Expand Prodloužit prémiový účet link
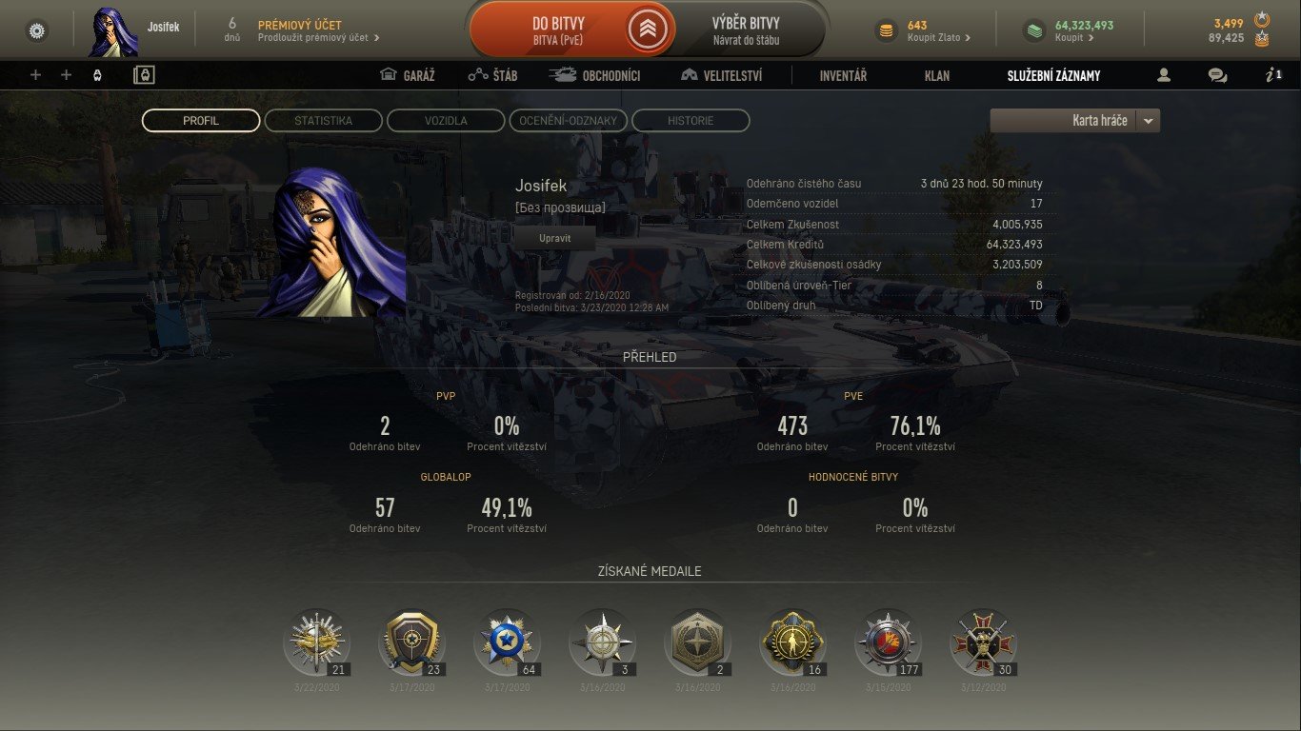 tap(319, 38)
